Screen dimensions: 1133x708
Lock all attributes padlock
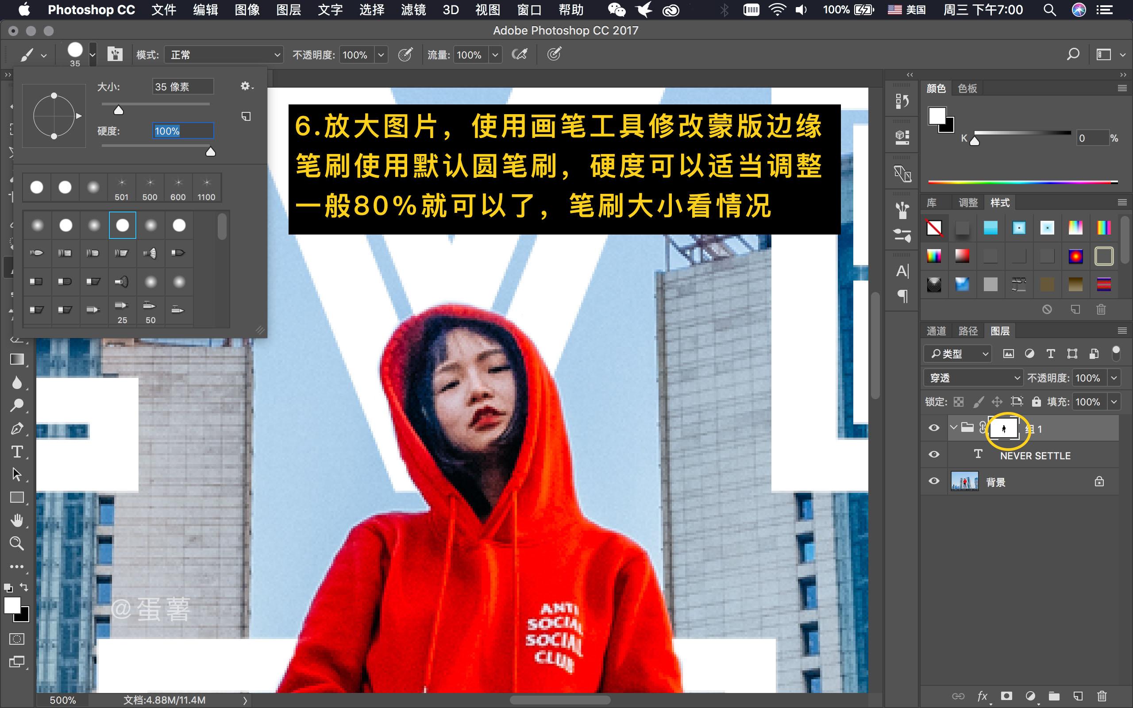1037,402
